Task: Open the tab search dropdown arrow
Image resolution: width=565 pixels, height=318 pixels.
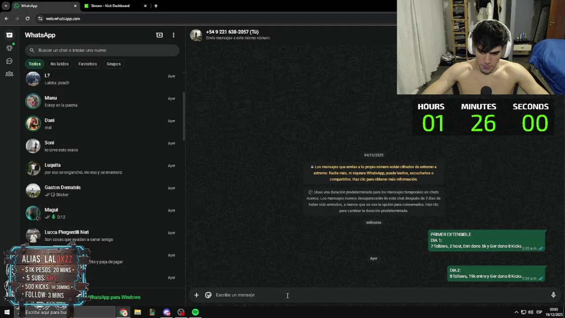Action: pyautogui.click(x=6, y=6)
